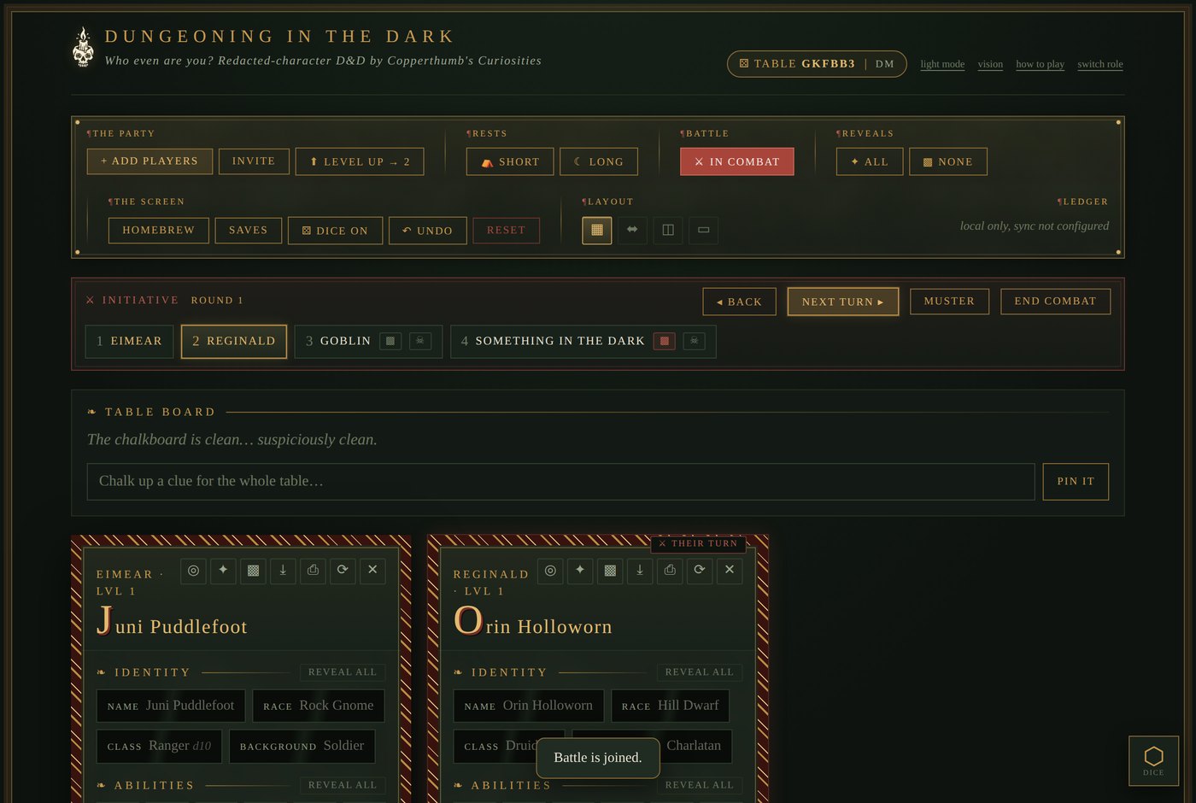Screen dimensions: 1196x803
Task: Click the Undo button
Action: pyautogui.click(x=428, y=231)
